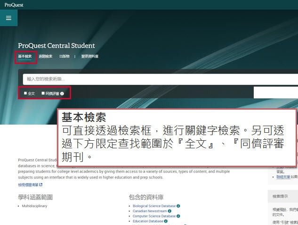Viewport: 298px width, 225px height.
Task: Open the Biological Science Database link
Action: click(x=154, y=206)
